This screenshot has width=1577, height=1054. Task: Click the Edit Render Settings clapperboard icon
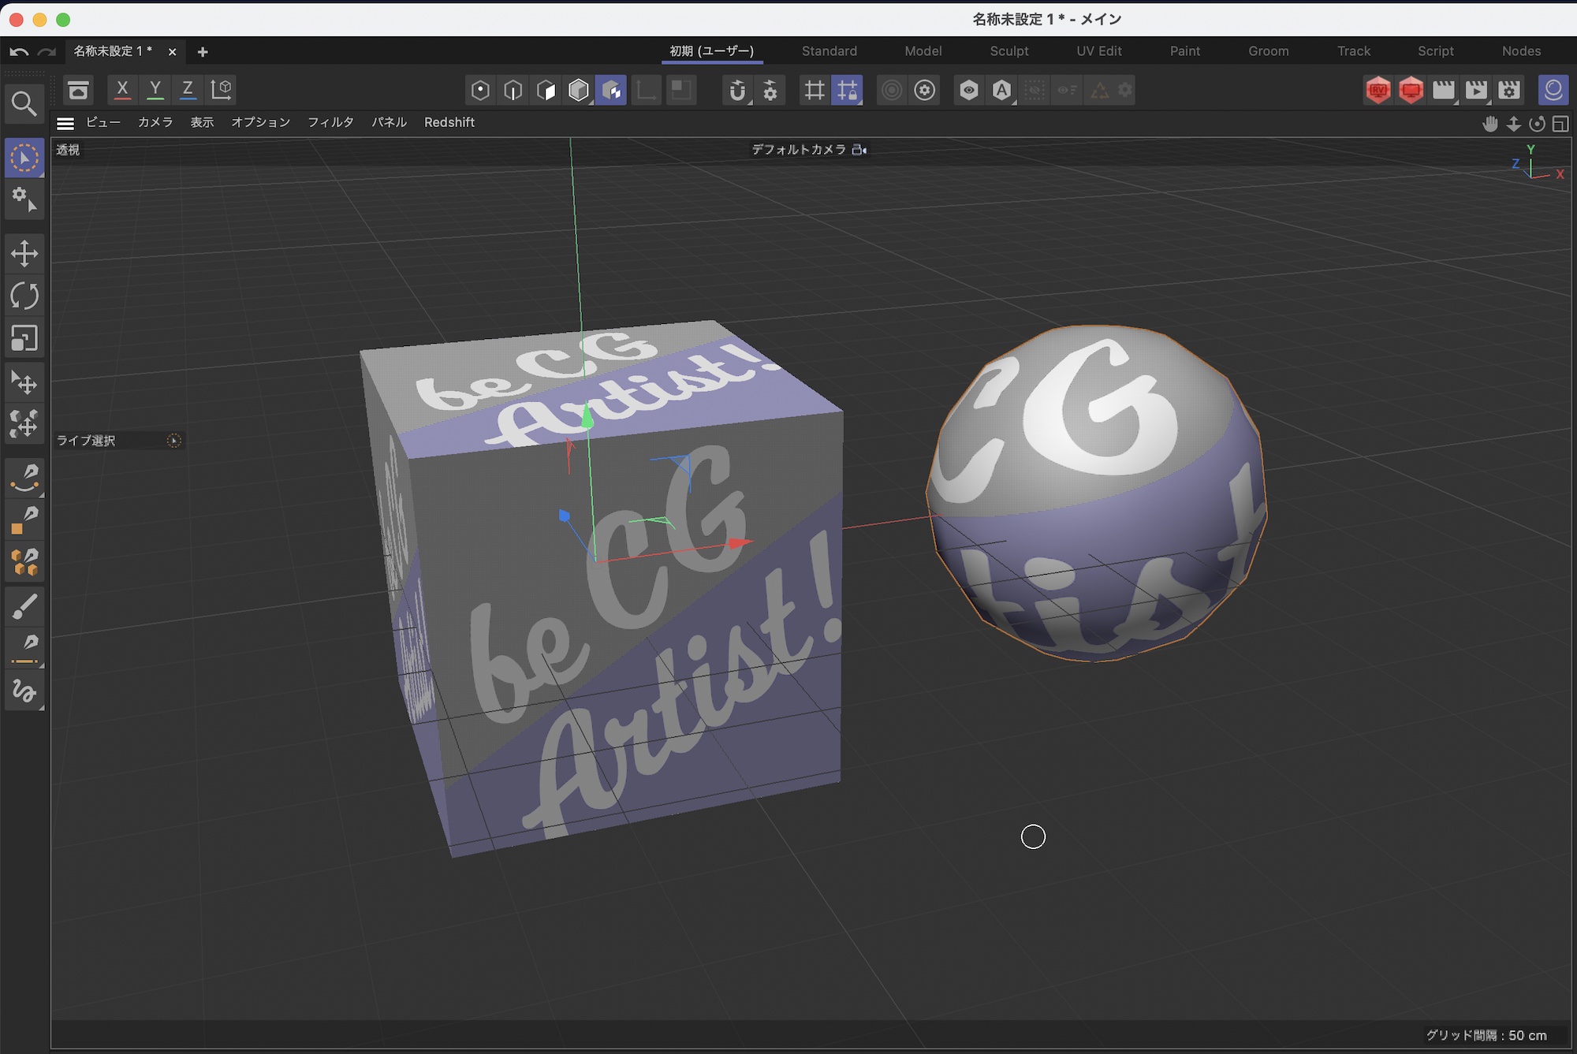pyautogui.click(x=1508, y=90)
